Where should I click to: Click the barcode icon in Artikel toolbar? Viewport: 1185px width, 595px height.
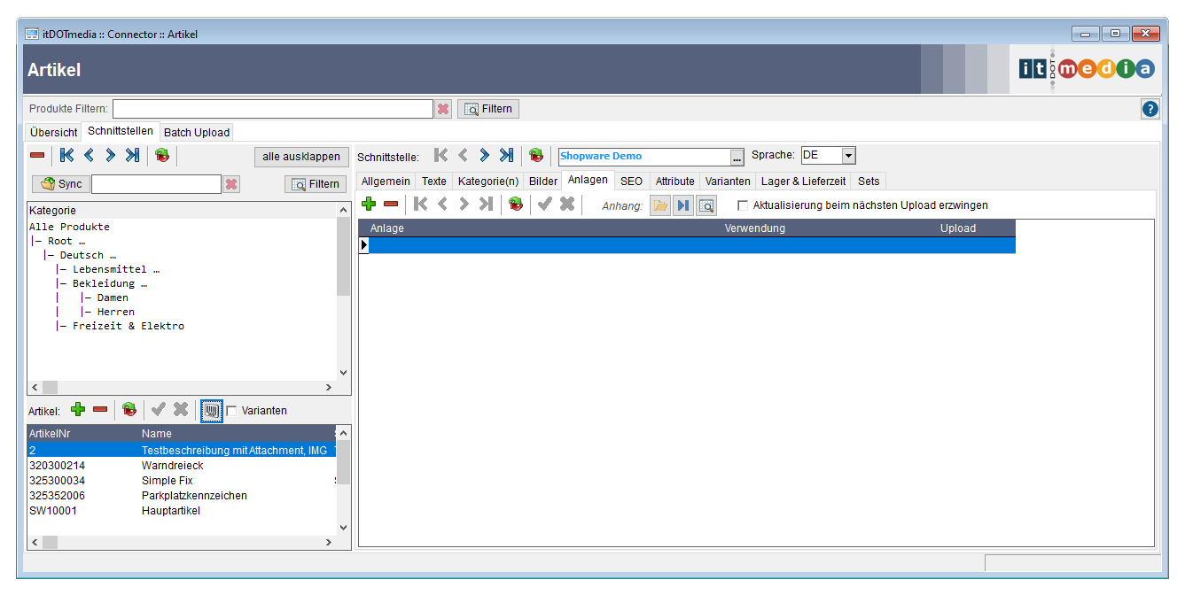[211, 410]
